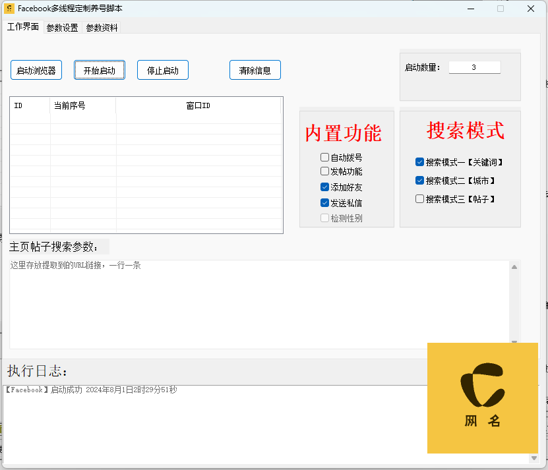Switch to the 工作界面 tab
This screenshot has height=470, width=548.
pos(23,27)
